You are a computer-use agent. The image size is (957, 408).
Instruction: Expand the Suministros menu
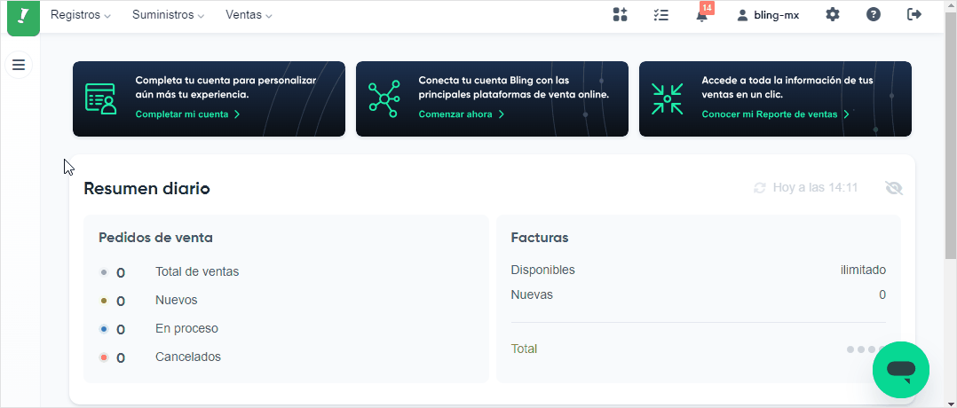(169, 15)
